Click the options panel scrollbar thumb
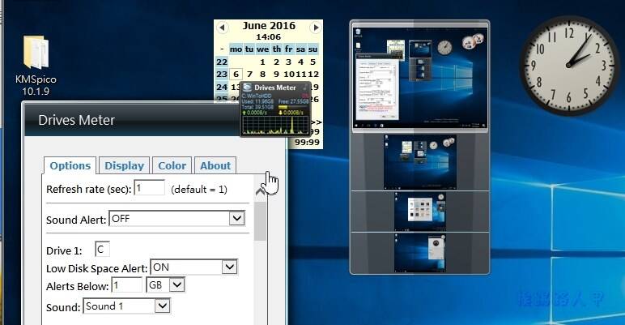The height and width of the screenshot is (325, 625). pyautogui.click(x=261, y=221)
